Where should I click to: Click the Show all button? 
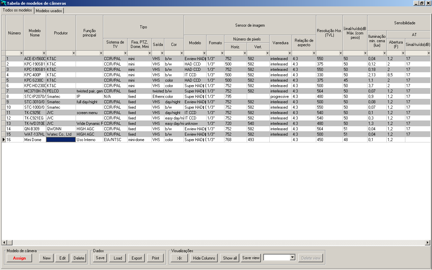(x=230, y=258)
